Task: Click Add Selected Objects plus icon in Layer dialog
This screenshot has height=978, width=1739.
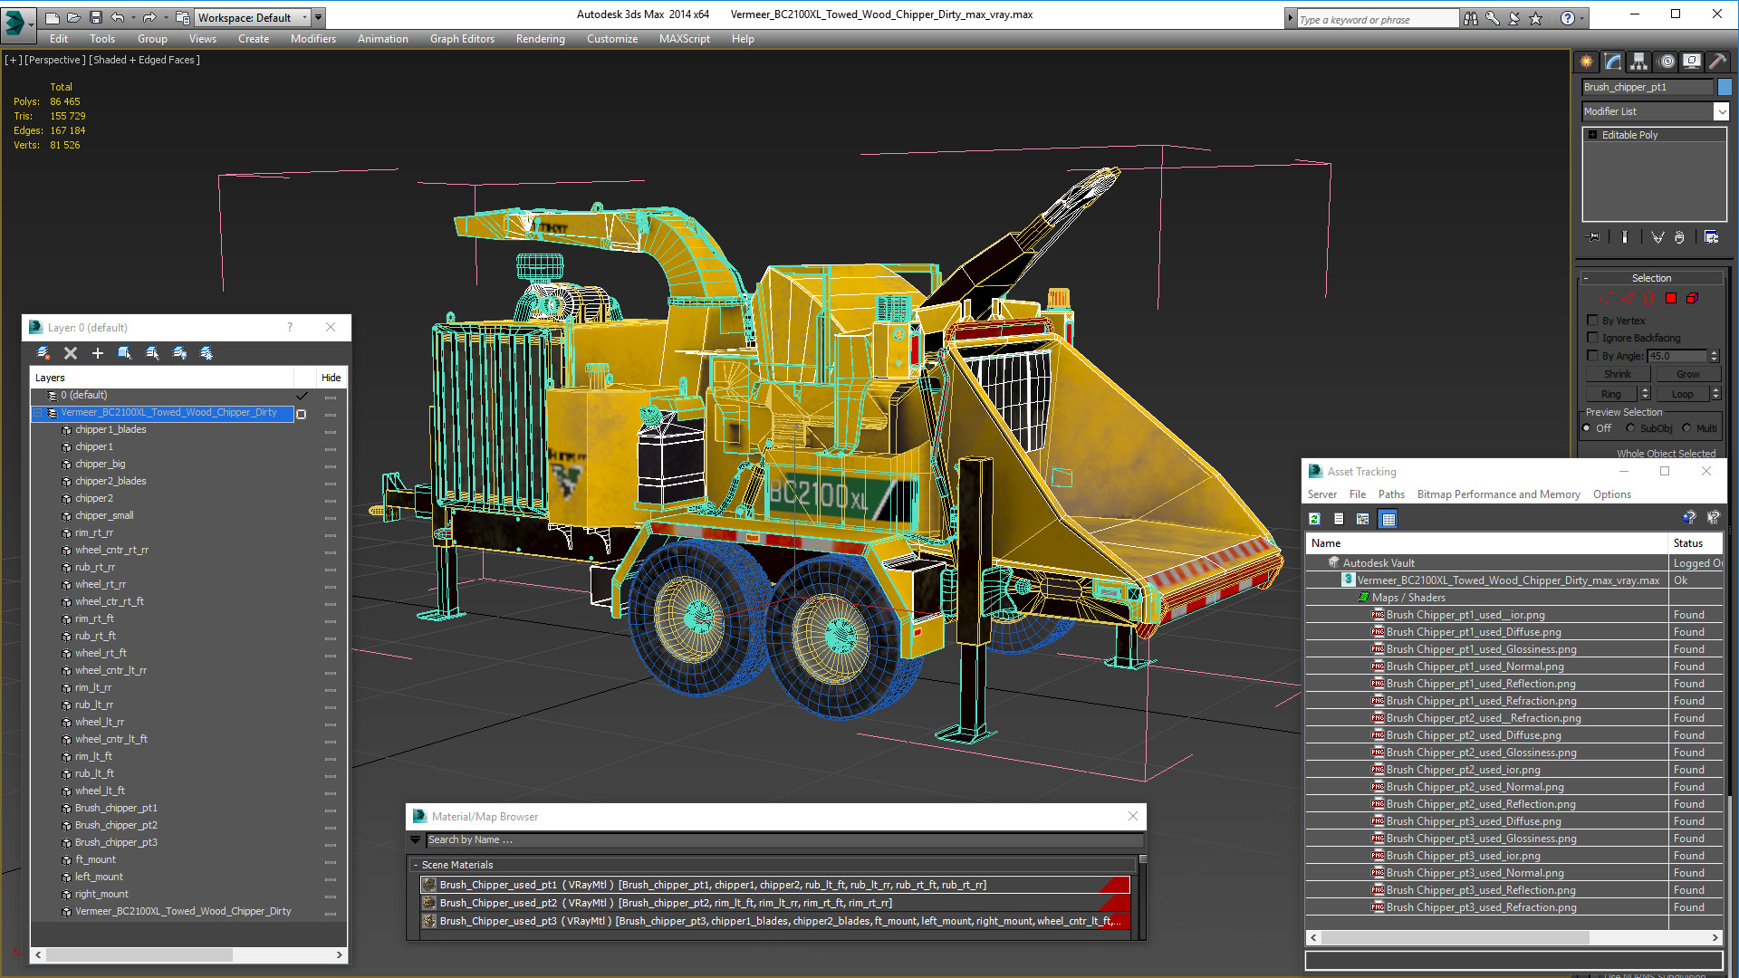Action: [x=98, y=353]
